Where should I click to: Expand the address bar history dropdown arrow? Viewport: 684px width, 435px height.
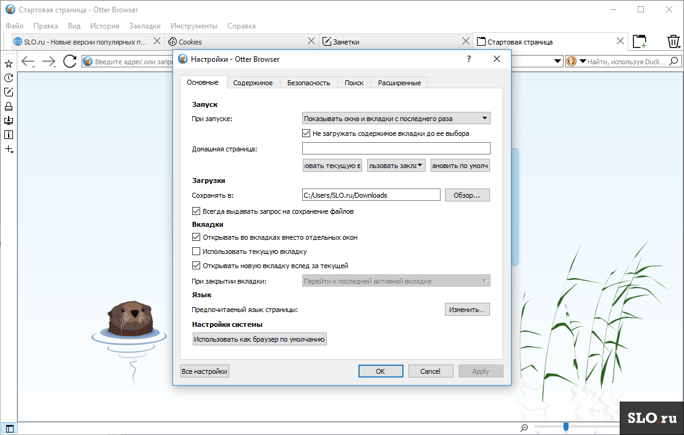point(557,61)
